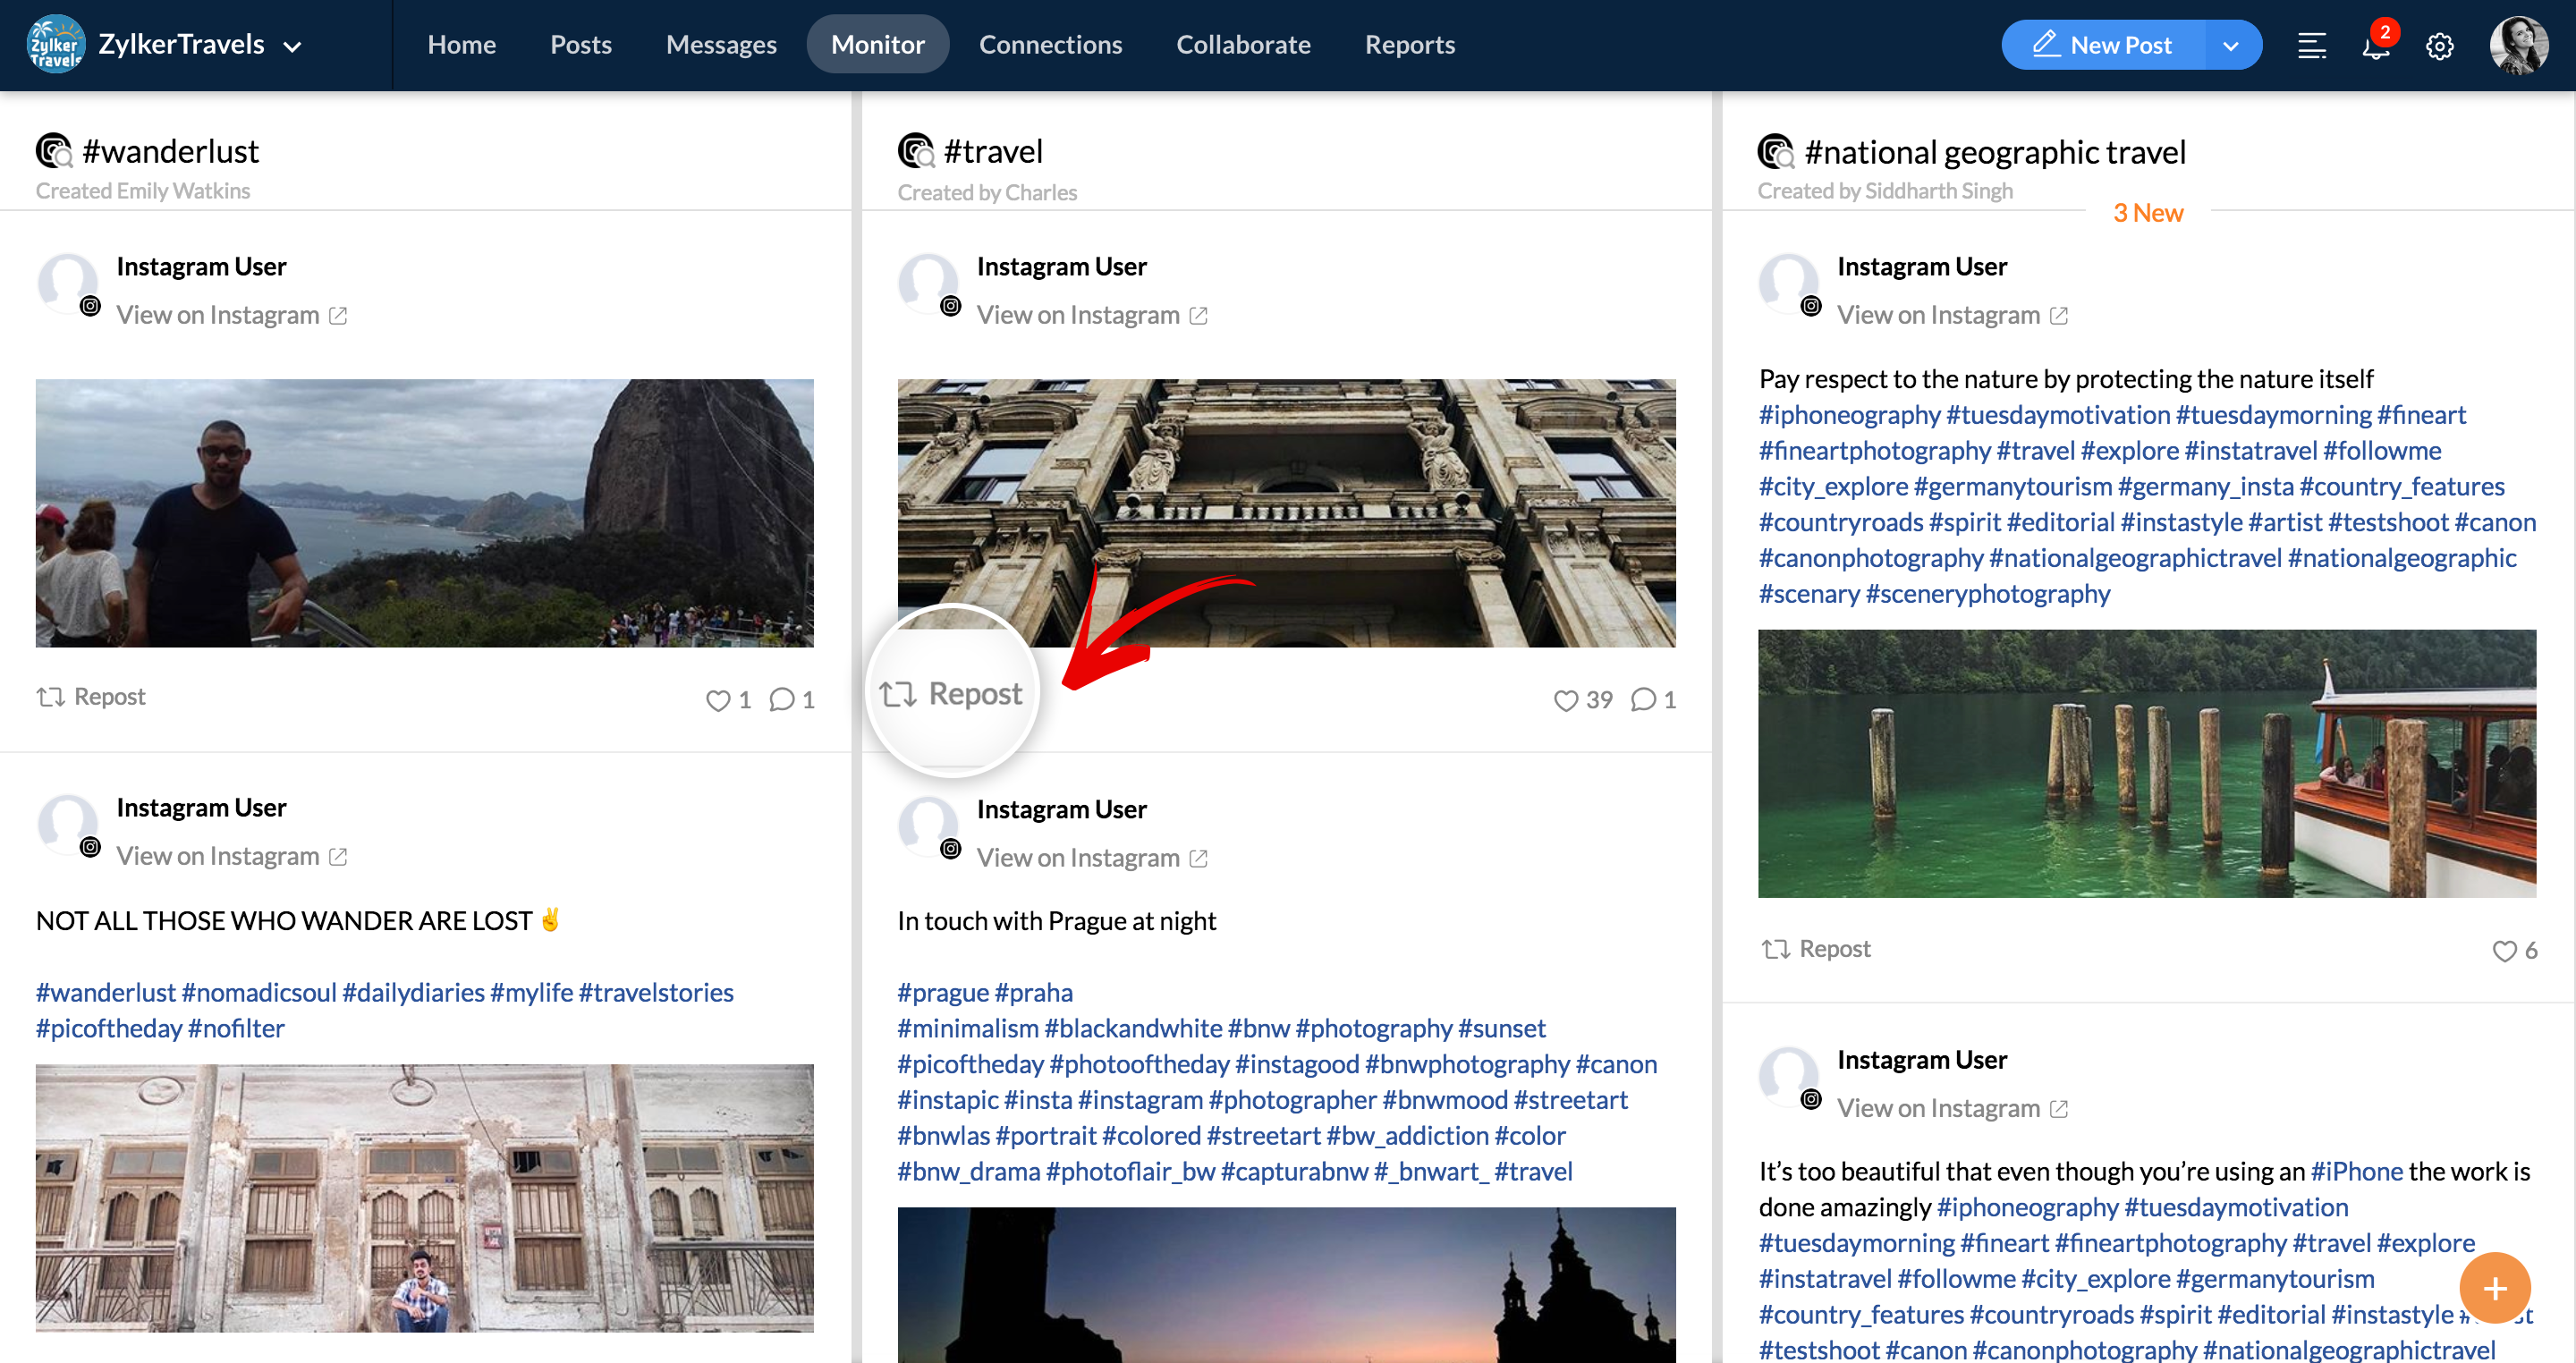
Task: Click the 3 New posts indicator
Action: (x=2147, y=213)
